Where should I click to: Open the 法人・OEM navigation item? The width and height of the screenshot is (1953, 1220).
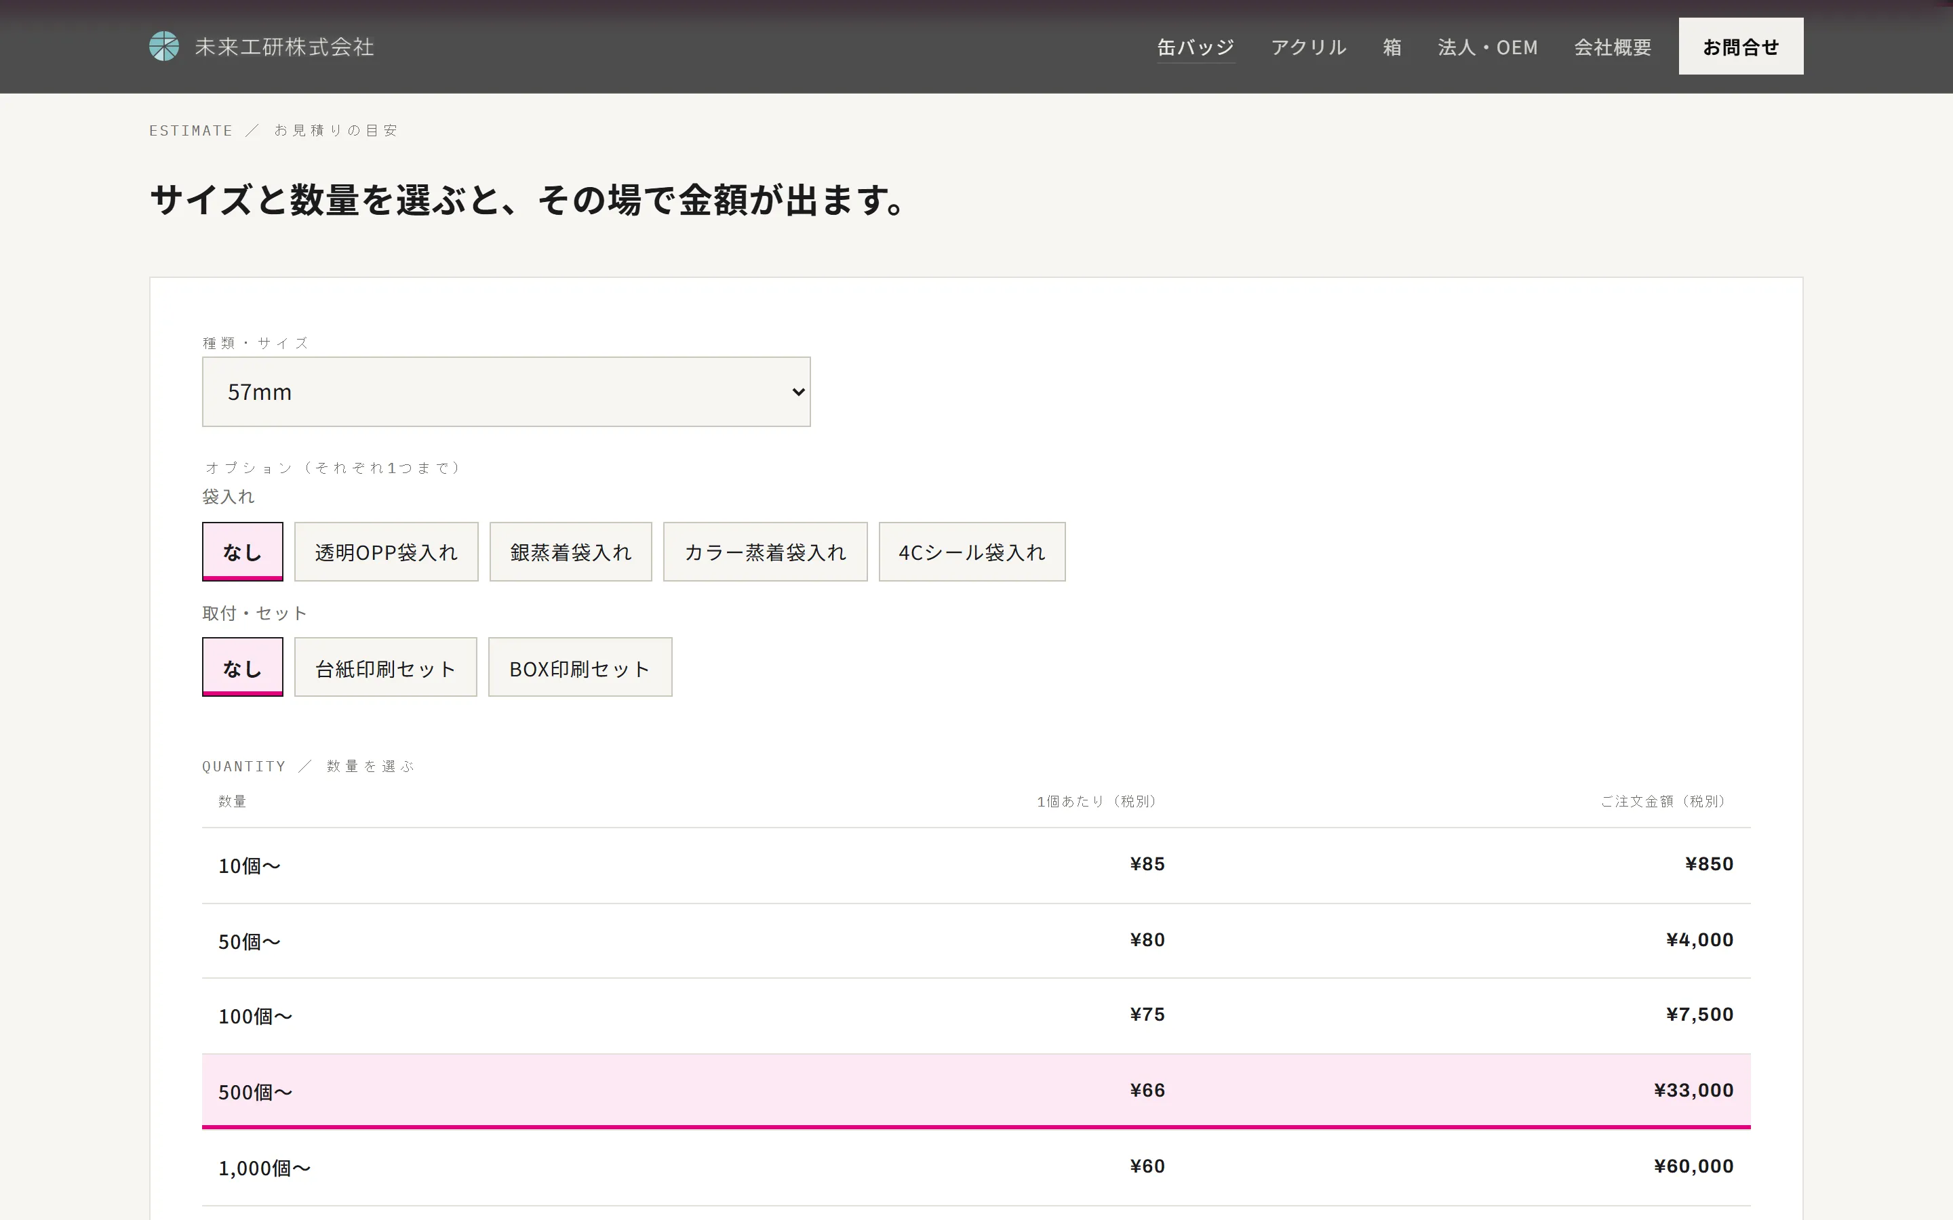[x=1487, y=47]
